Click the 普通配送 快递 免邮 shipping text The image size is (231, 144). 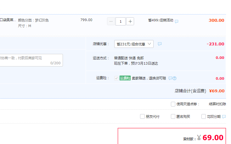129,58
